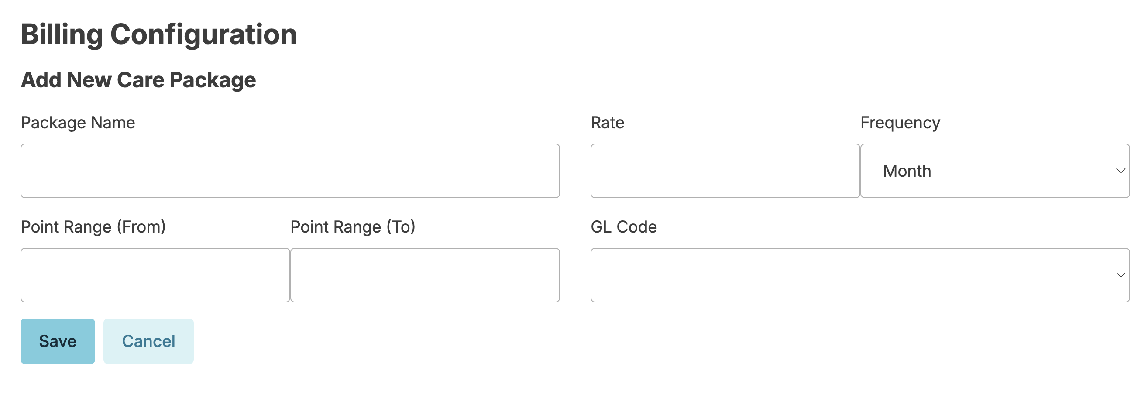Click the Rate label text
Screen dimensions: 1148x398
[x=607, y=123]
